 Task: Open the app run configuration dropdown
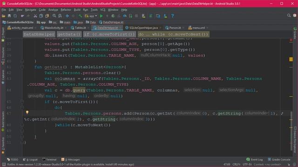point(91,16)
